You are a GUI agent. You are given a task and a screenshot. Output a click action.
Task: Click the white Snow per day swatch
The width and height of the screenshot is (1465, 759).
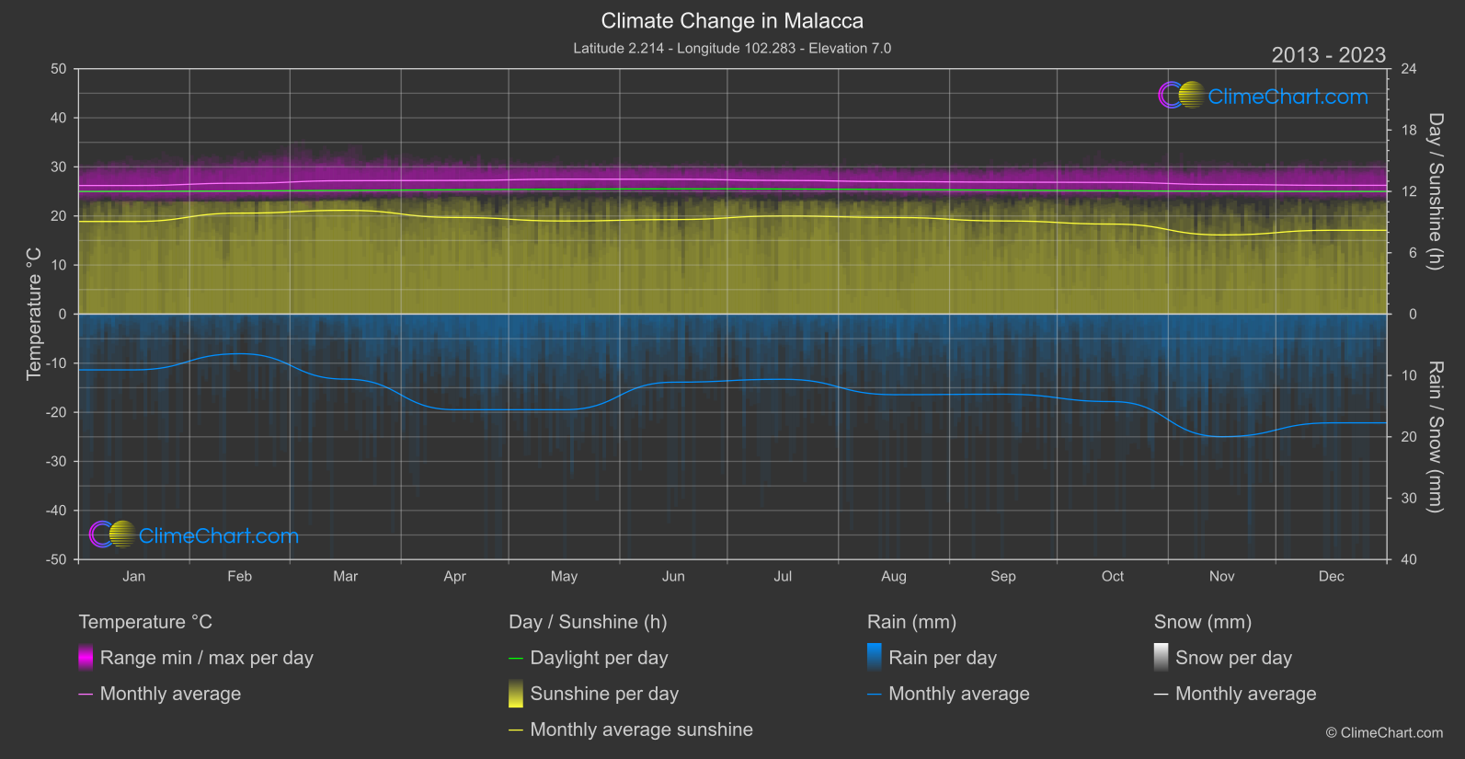1162,658
